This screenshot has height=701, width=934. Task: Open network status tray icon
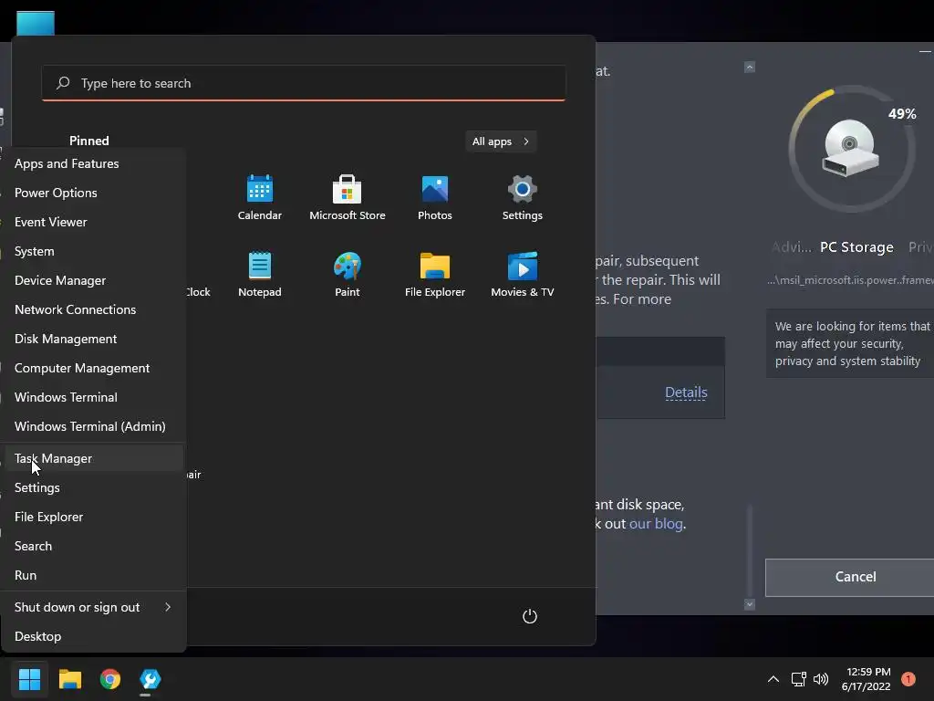(x=798, y=679)
